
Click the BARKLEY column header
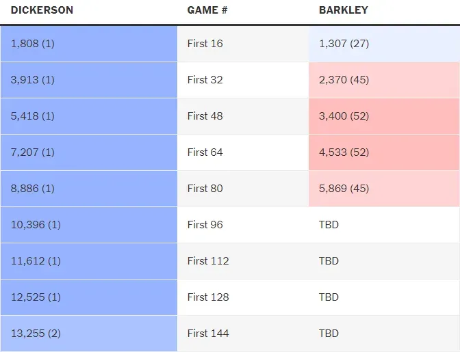[343, 10]
